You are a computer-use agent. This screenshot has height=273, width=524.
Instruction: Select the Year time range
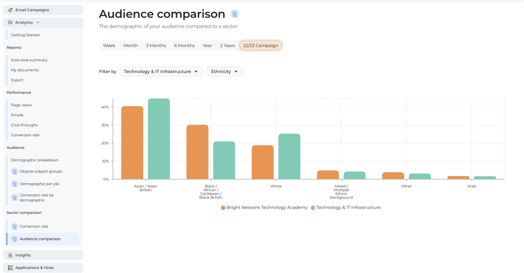(x=207, y=45)
